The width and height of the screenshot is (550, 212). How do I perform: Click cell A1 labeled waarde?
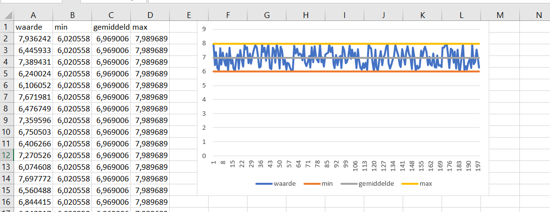click(34, 27)
